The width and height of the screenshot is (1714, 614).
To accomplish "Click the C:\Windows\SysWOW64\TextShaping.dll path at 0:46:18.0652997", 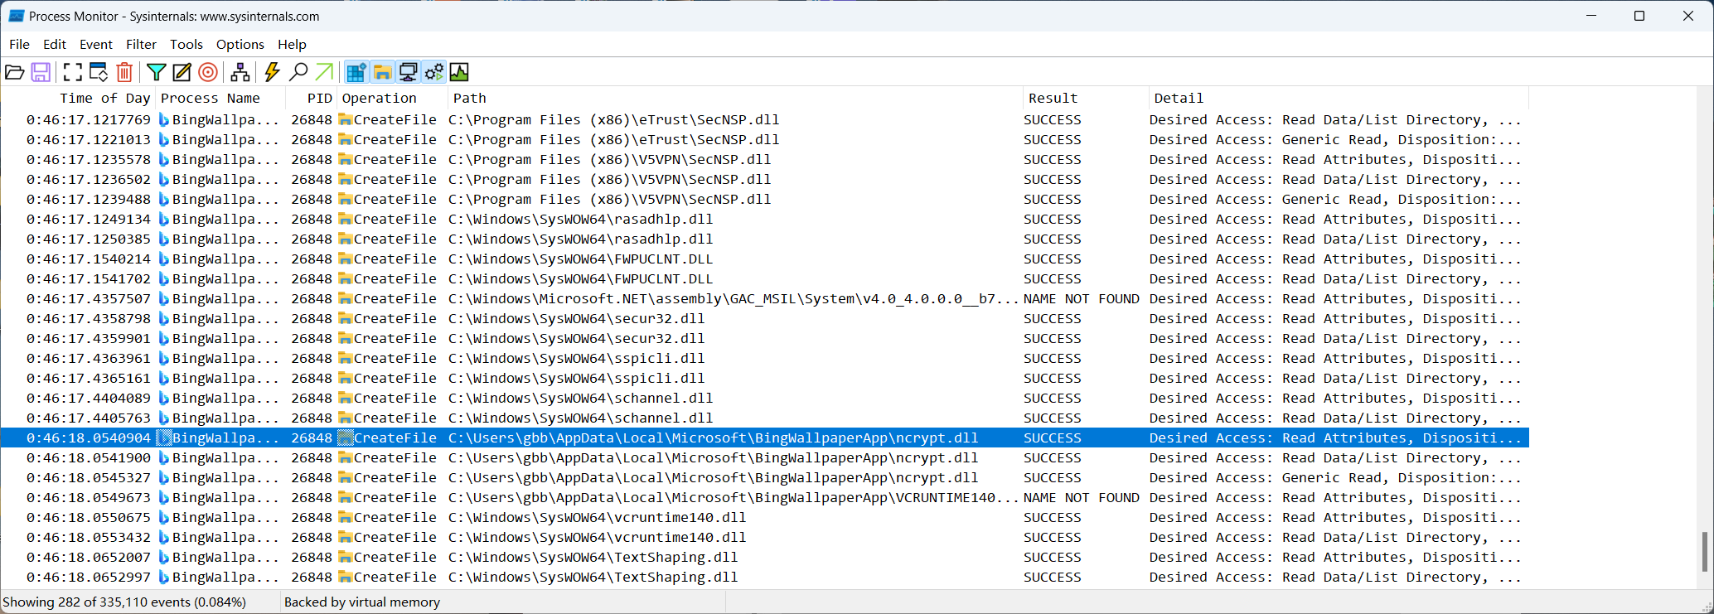I will [x=593, y=577].
